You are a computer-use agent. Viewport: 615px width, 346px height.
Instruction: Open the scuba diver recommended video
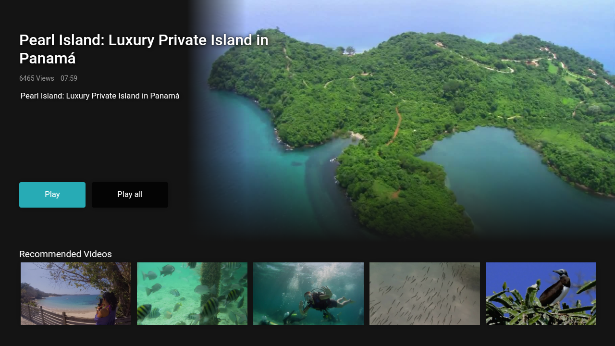click(x=308, y=294)
